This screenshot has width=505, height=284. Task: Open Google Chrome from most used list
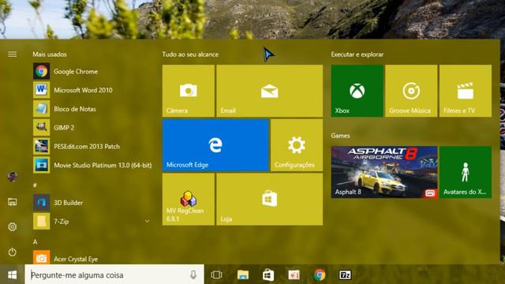(x=92, y=72)
